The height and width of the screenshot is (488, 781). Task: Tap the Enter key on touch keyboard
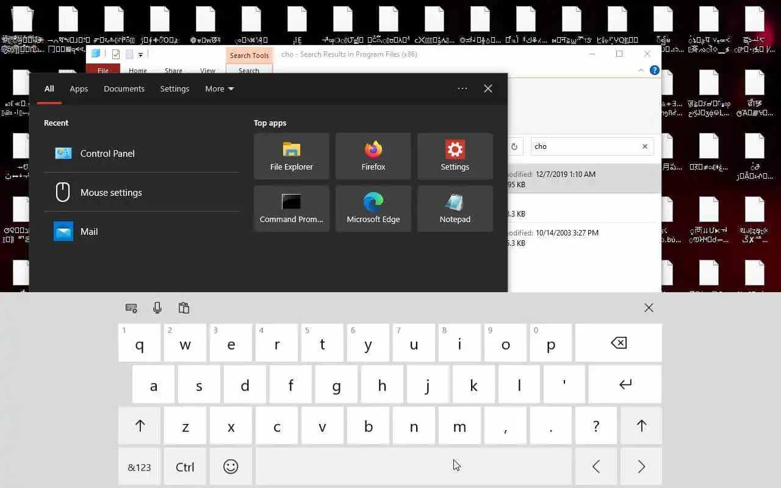pos(625,384)
